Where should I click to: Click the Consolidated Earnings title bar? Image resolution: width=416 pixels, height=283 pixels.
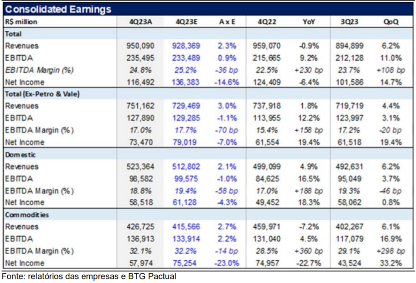(x=208, y=9)
